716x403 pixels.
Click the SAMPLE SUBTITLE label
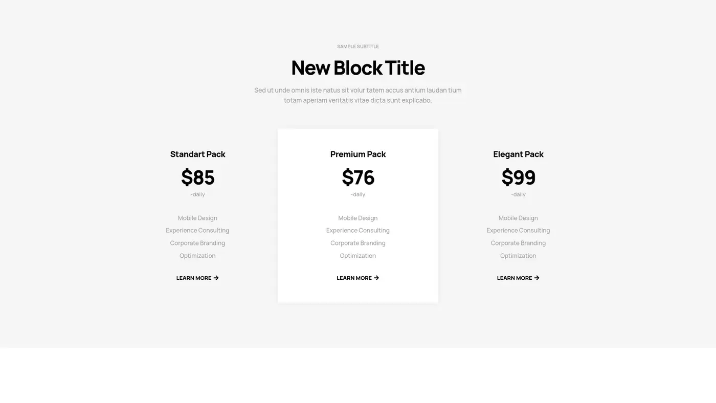point(357,46)
